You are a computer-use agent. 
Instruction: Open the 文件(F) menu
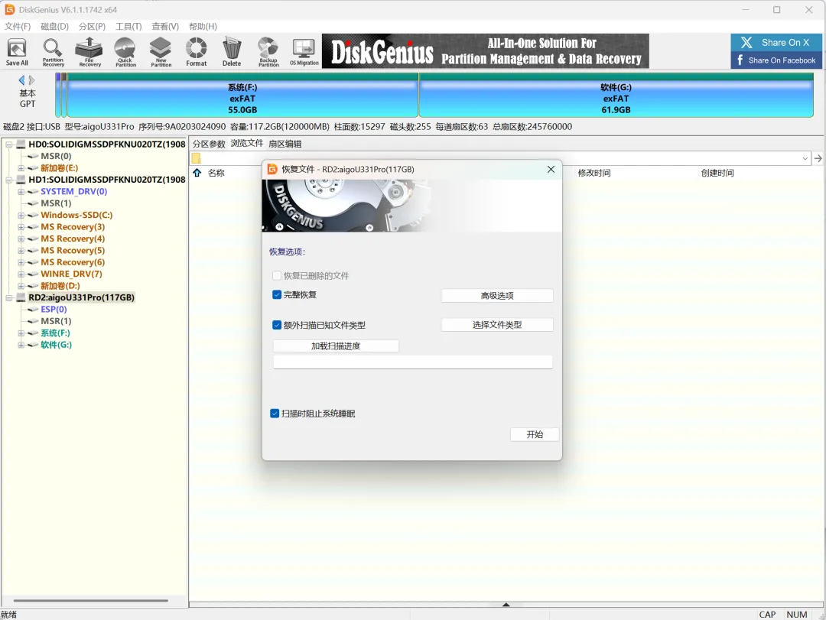pos(18,26)
